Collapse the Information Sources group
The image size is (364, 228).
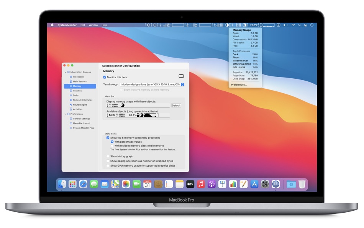[66, 72]
